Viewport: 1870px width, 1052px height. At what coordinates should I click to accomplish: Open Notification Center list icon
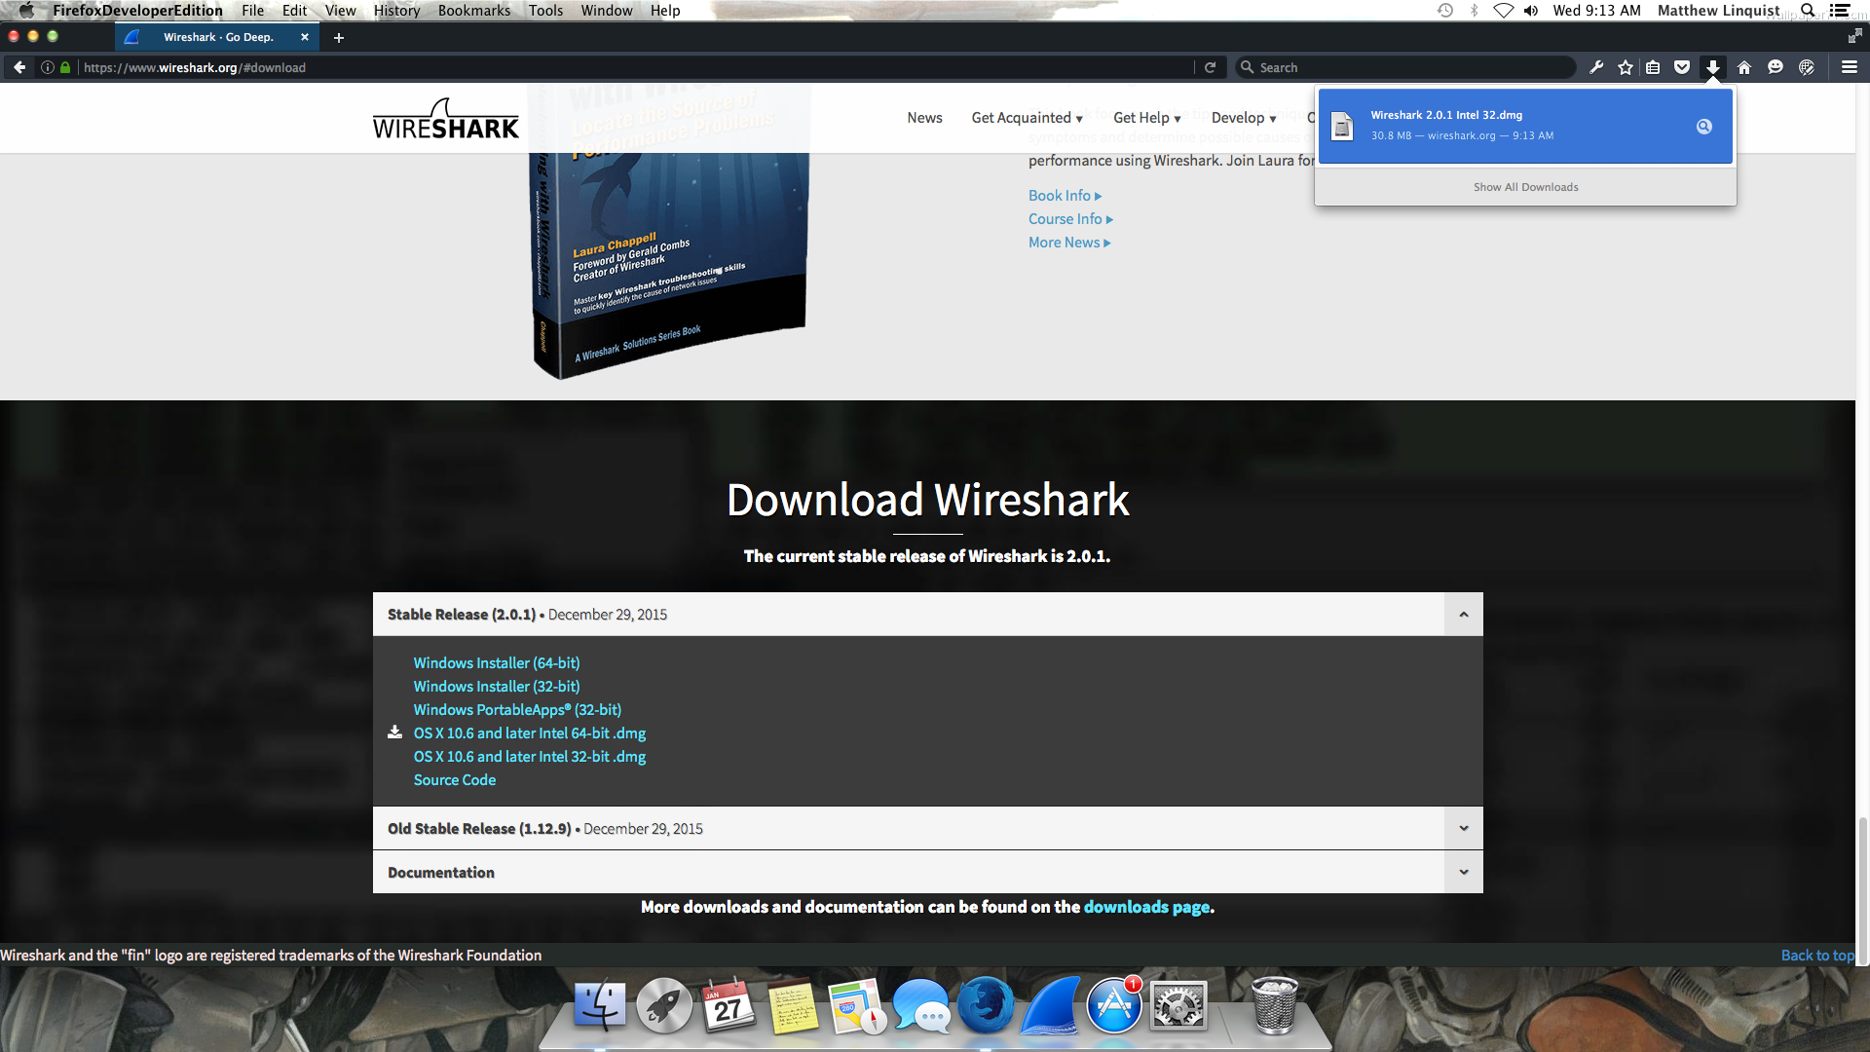(1840, 11)
